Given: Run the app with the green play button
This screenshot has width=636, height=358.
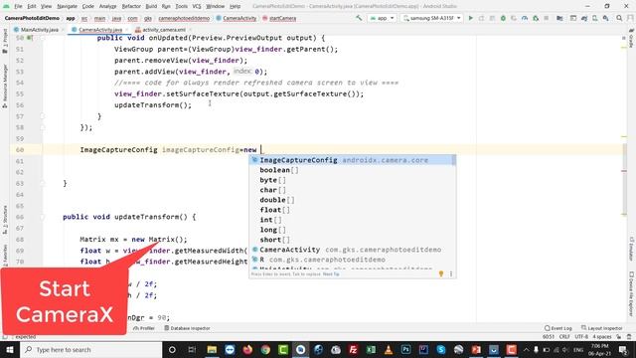Looking at the screenshot, I should pyautogui.click(x=470, y=18).
